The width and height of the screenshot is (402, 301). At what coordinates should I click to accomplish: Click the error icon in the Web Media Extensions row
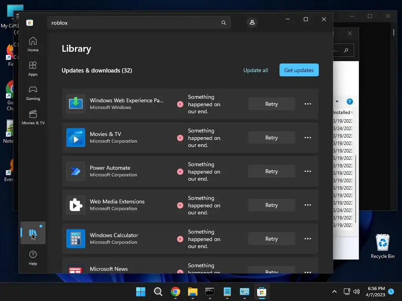point(180,205)
